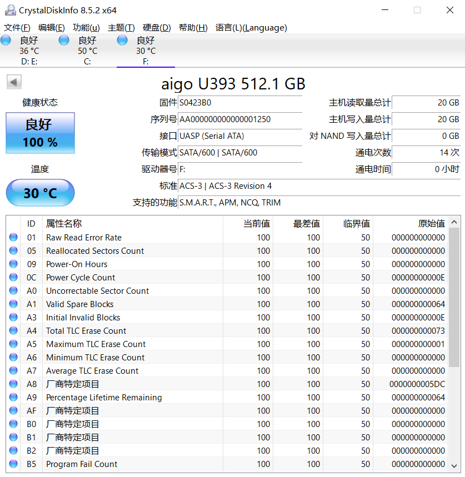
Task: Click the scrollbar down arrow in attribute list
Action: [x=454, y=466]
